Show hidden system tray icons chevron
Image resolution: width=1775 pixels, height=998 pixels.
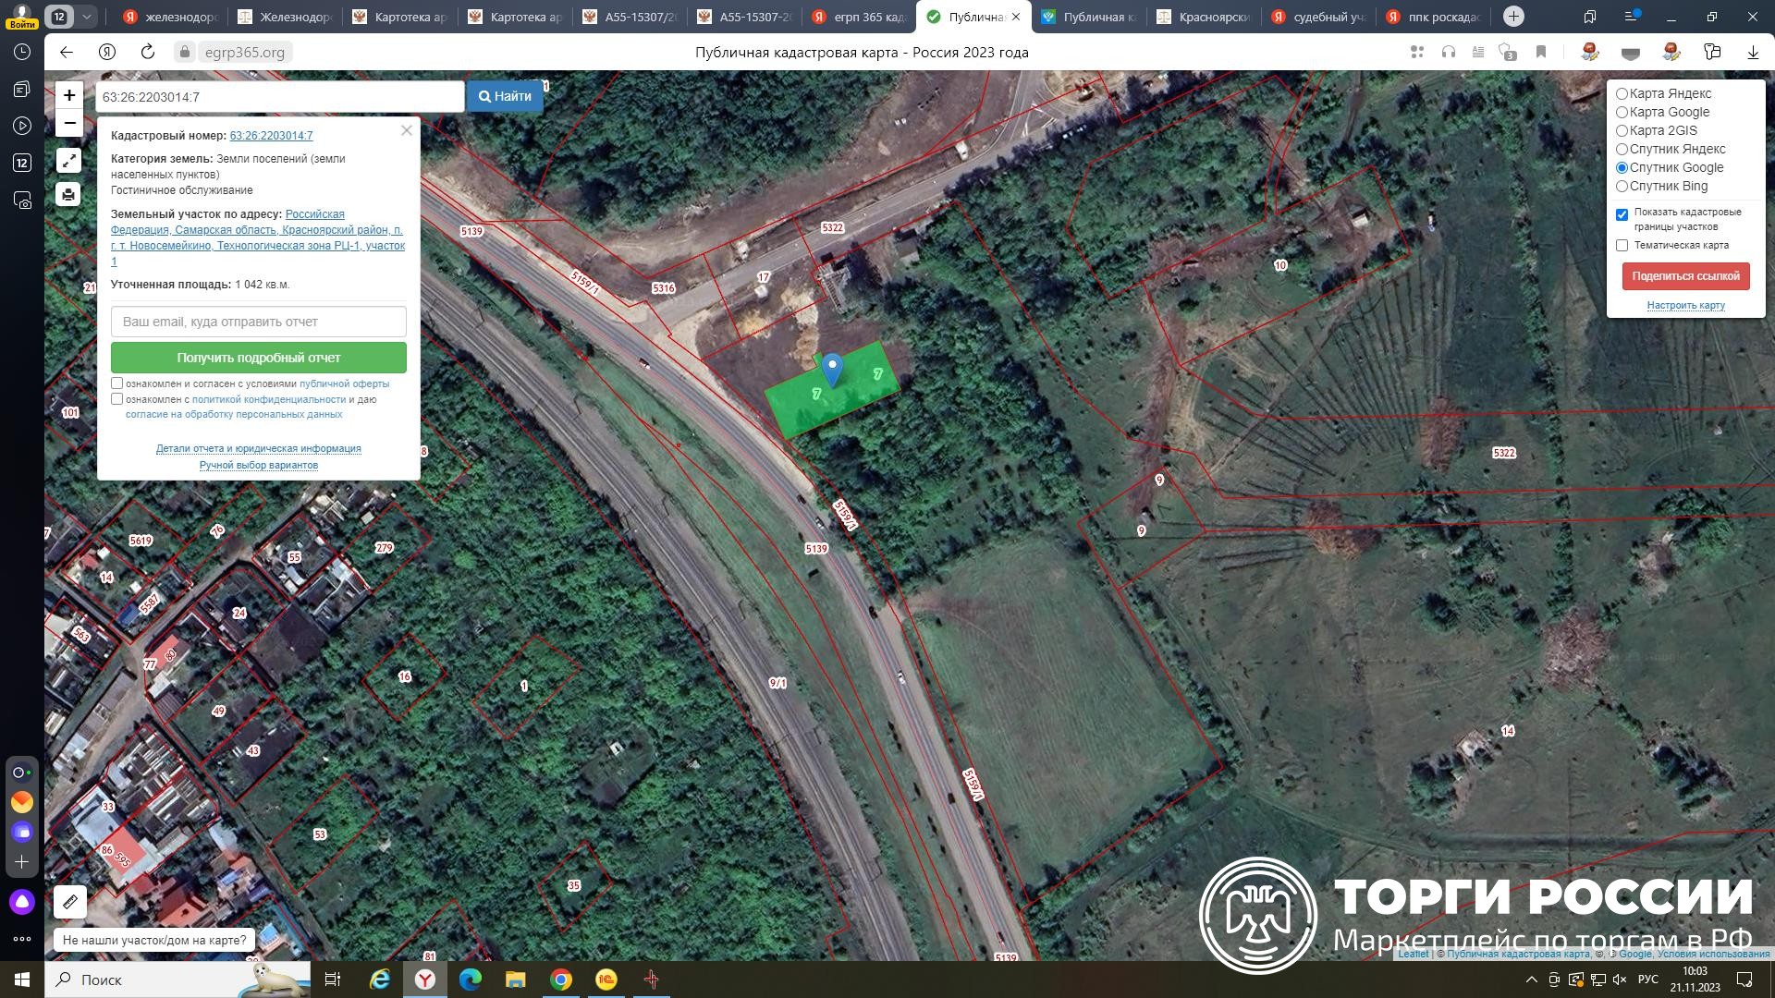(x=1531, y=980)
